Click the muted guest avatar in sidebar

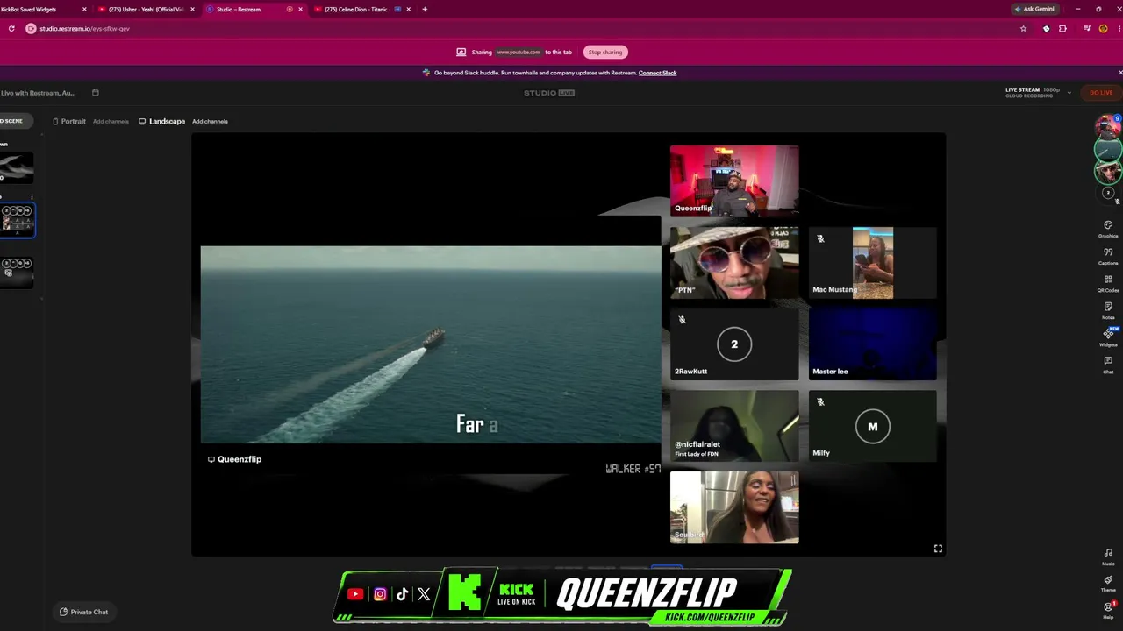pos(1108,193)
